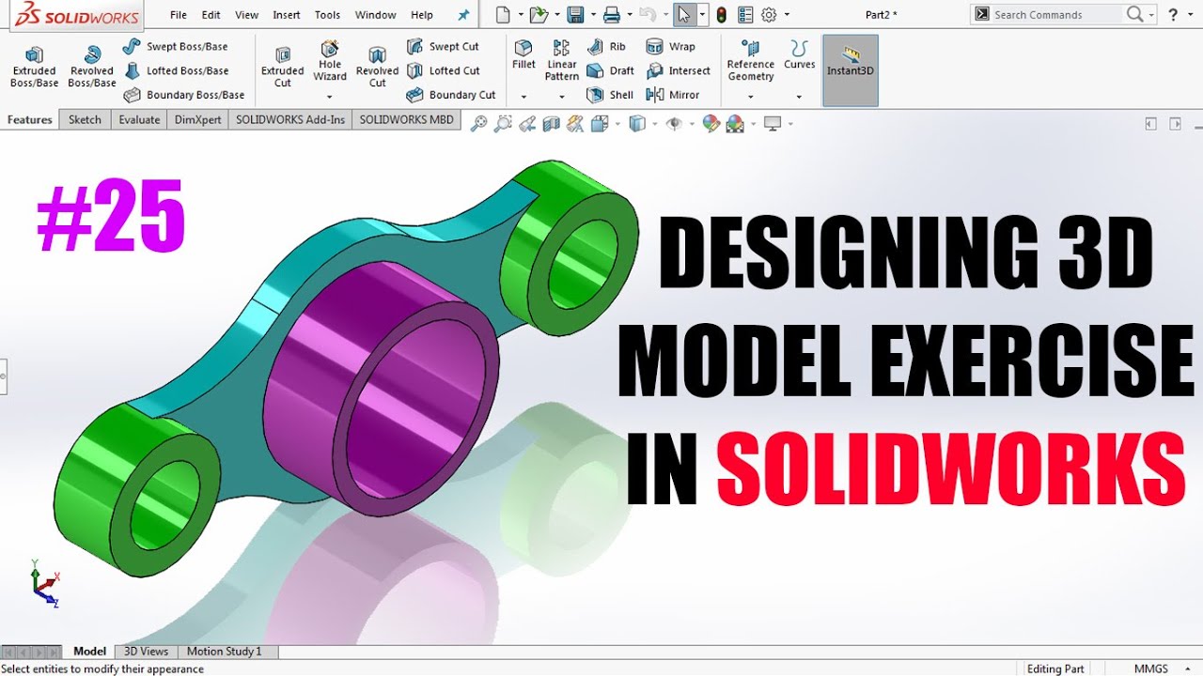Choose the Swept Boss/Base feature

tap(176, 47)
